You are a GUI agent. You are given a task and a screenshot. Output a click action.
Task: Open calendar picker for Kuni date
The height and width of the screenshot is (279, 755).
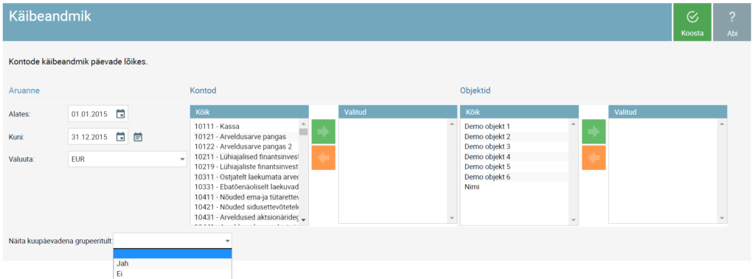pos(120,137)
